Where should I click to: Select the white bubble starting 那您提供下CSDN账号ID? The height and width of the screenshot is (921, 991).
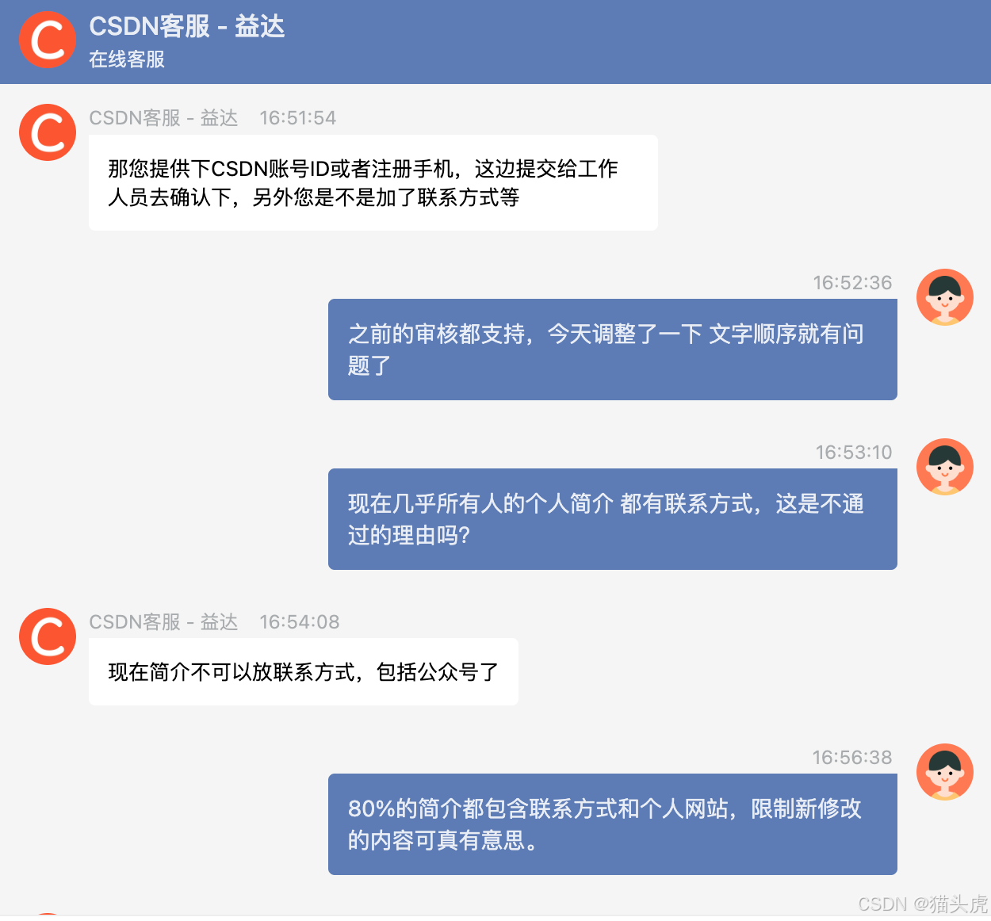(373, 182)
